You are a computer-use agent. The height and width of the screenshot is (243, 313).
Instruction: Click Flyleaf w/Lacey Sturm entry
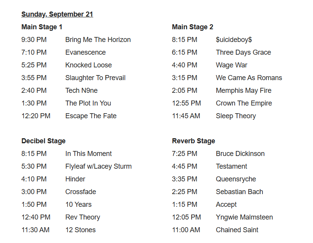(98, 166)
